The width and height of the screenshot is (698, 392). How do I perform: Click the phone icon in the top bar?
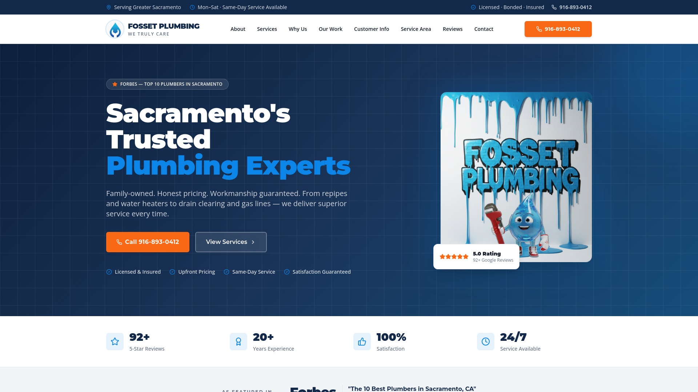click(x=554, y=7)
